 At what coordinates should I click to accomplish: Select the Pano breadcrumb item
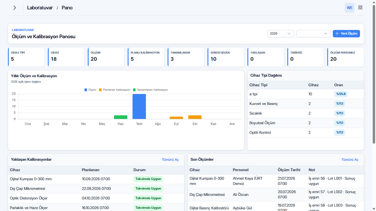click(x=67, y=8)
